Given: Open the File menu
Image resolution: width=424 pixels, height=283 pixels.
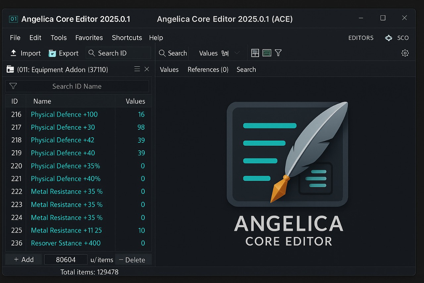Looking at the screenshot, I should 15,38.
